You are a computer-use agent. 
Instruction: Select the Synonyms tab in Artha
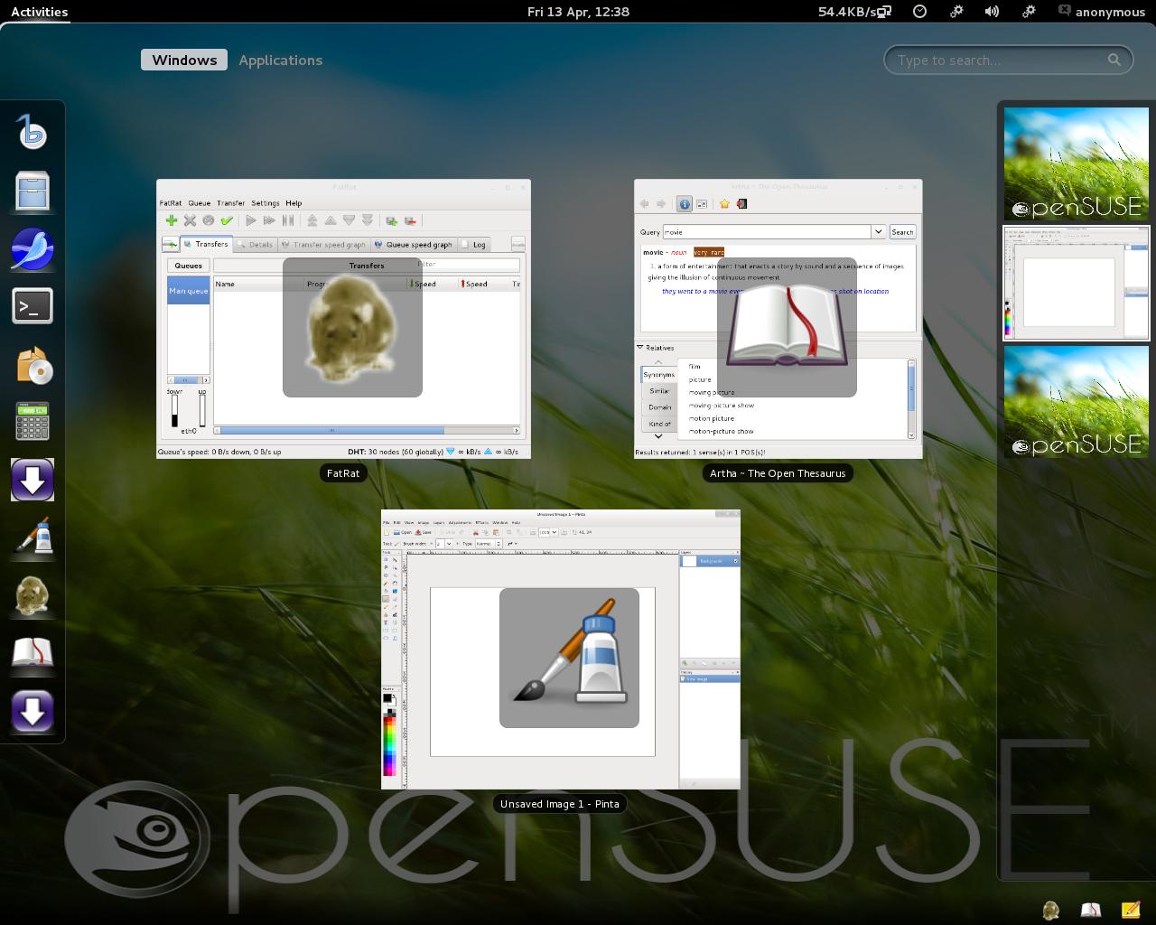pos(658,374)
